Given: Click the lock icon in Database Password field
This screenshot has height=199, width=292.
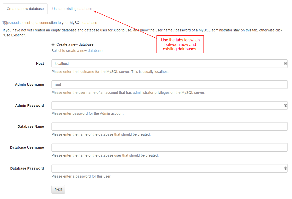Looking at the screenshot, I should (285, 168).
